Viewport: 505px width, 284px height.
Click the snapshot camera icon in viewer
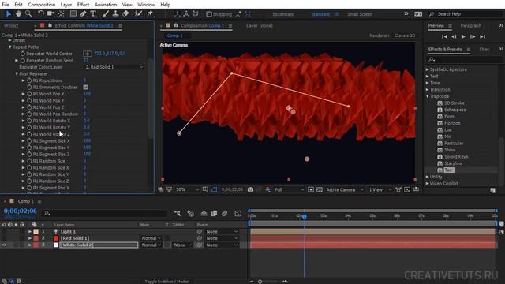point(250,189)
